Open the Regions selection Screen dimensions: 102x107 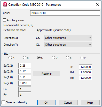pyautogui.click(x=47, y=74)
